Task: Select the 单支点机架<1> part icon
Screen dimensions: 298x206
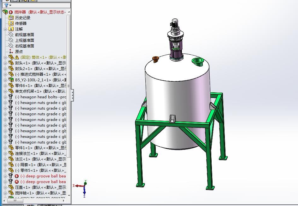Action: 11,91
